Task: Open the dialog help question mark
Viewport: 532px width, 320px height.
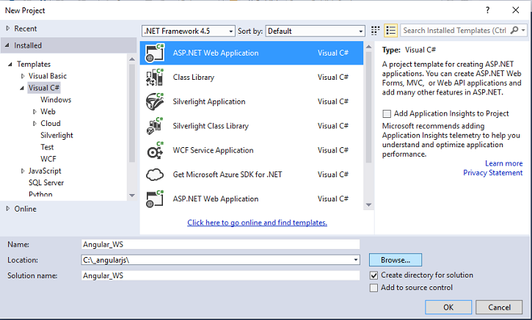Action: [487, 10]
